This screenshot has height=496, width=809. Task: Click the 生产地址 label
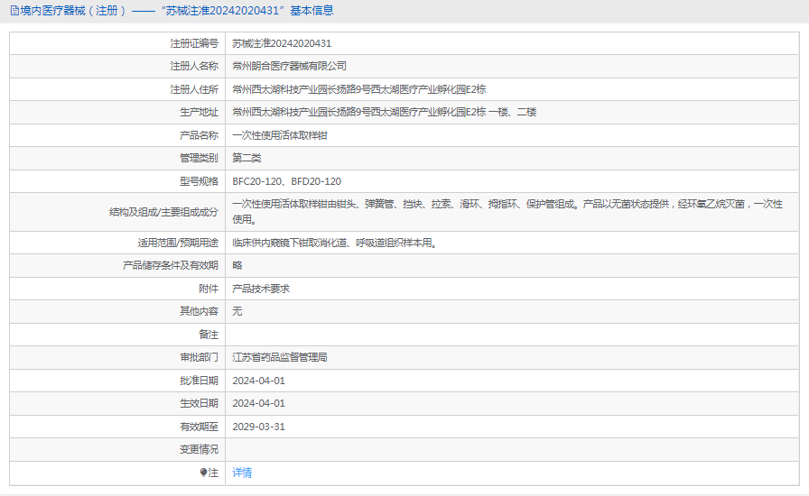click(199, 112)
